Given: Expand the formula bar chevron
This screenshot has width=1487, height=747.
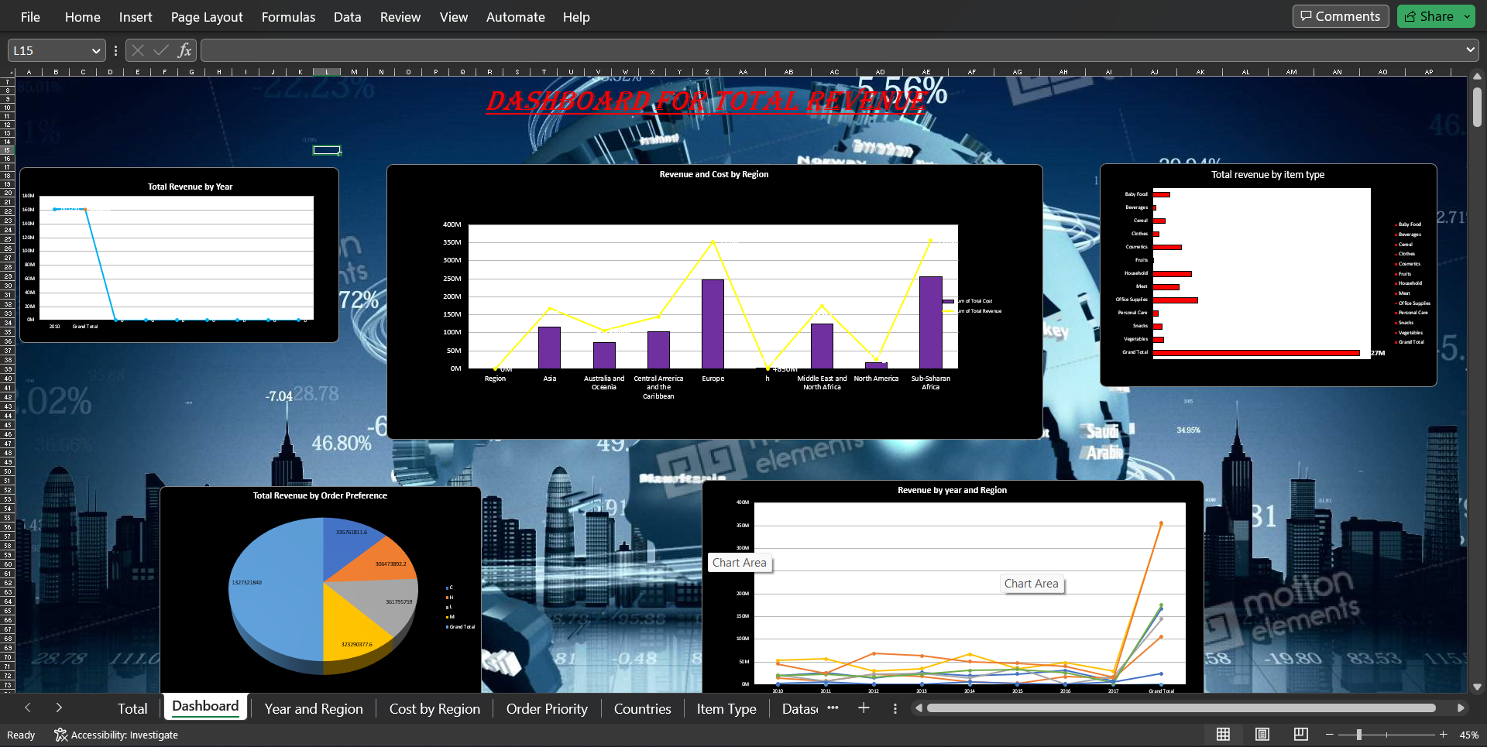Looking at the screenshot, I should 1470,50.
